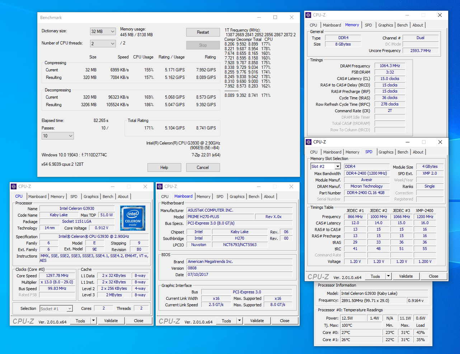Open the Bench tab in the CPU window
The height and width of the screenshot is (354, 460).
point(108,197)
